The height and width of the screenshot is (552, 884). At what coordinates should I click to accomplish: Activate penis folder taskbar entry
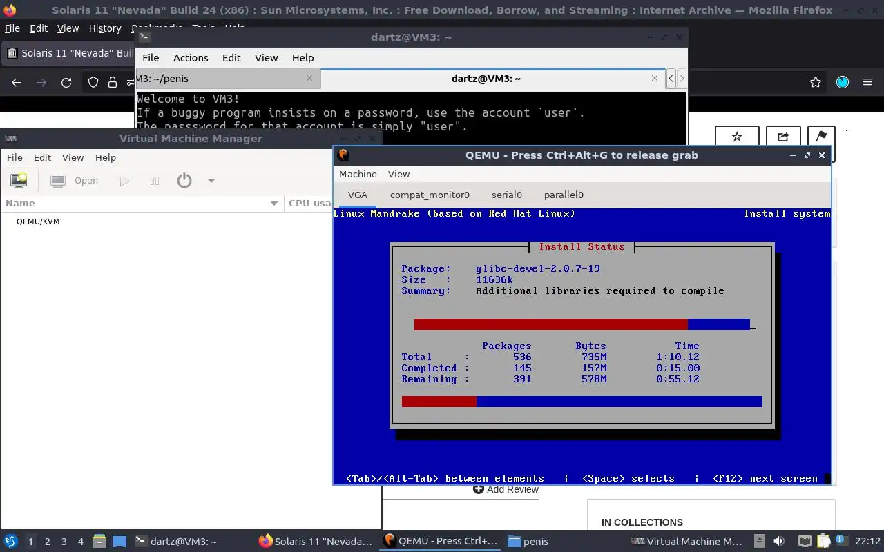pyautogui.click(x=528, y=542)
